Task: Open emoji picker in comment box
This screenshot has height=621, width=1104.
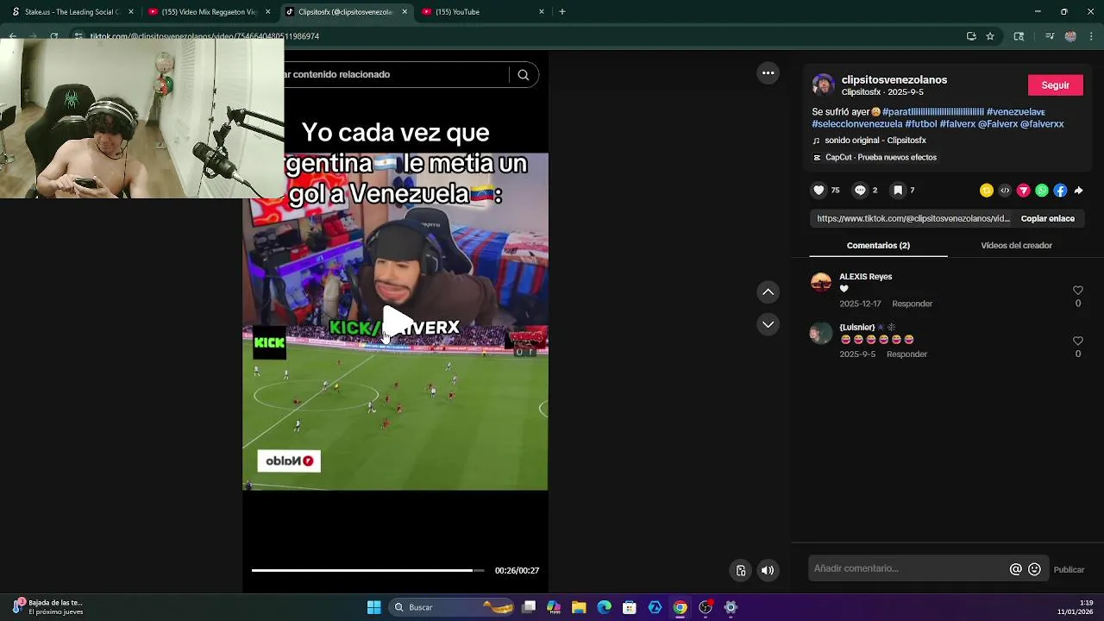Action: 1034,569
